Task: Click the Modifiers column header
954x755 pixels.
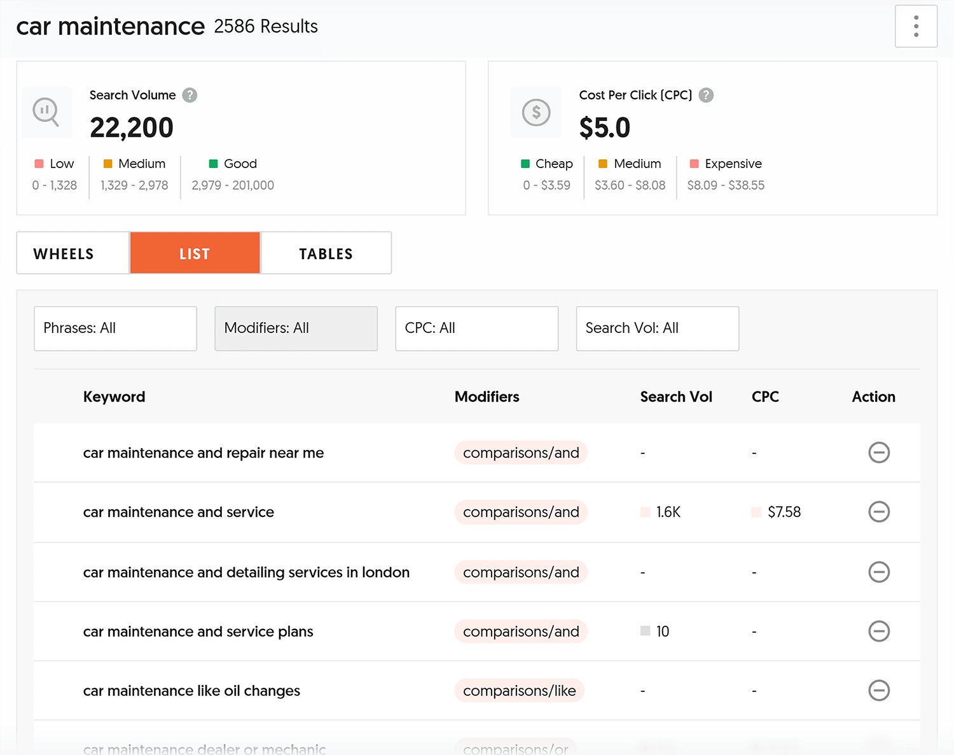Action: (487, 397)
